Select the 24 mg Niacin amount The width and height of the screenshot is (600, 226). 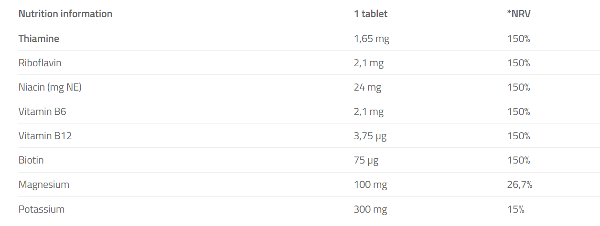[367, 87]
